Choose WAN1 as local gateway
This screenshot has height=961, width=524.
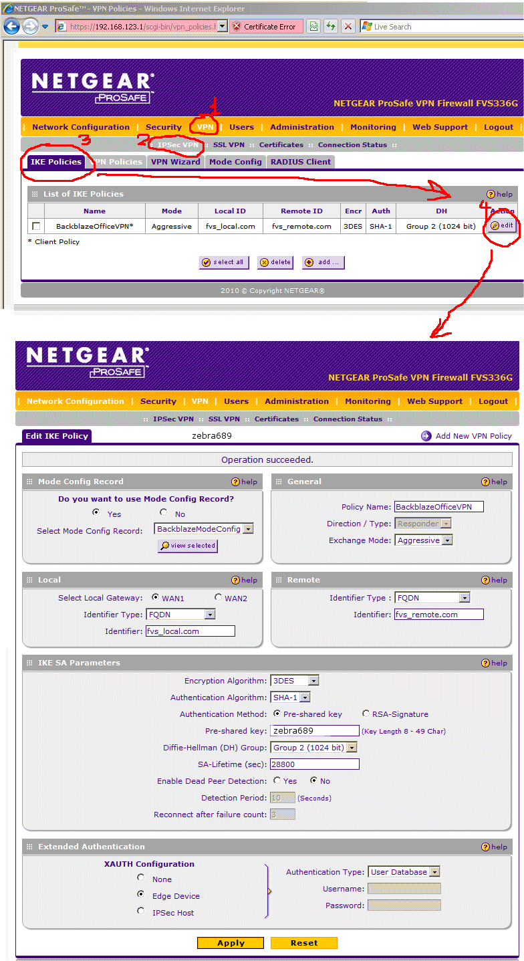click(x=155, y=597)
